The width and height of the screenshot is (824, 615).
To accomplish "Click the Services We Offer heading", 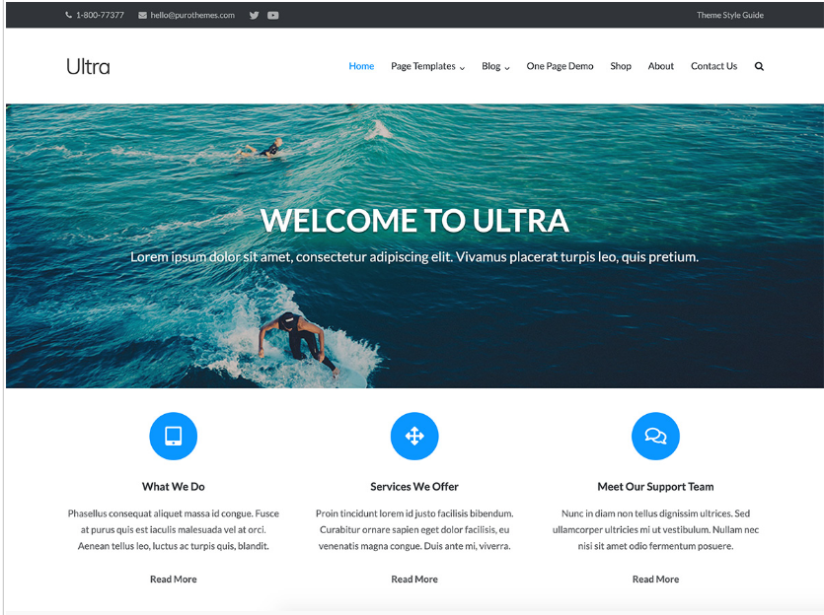I will pyautogui.click(x=414, y=487).
